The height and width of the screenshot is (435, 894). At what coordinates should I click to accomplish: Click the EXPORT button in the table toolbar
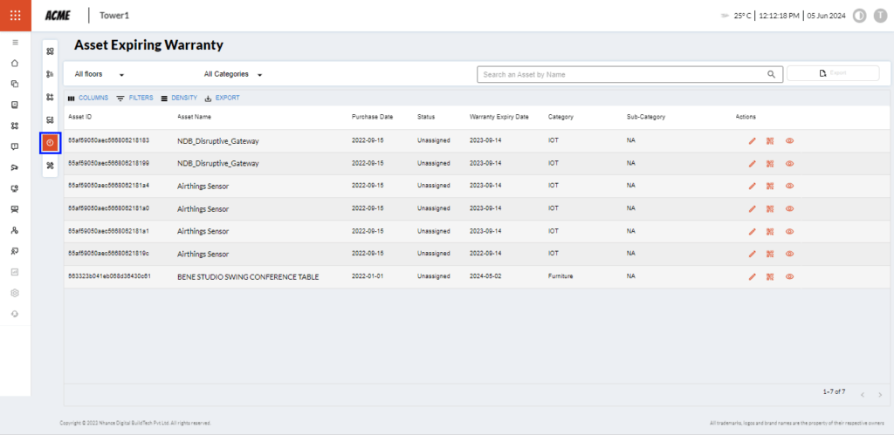click(x=222, y=99)
